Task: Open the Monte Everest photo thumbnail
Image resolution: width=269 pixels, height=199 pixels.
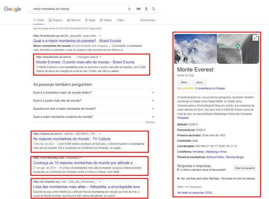Action: click(x=196, y=49)
